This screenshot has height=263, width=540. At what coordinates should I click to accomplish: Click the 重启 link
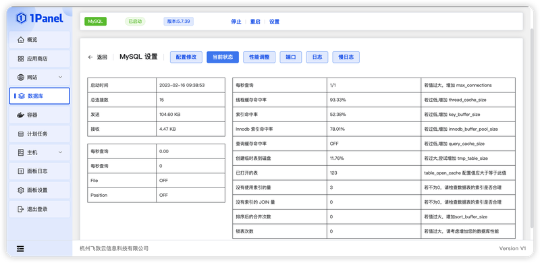[255, 22]
